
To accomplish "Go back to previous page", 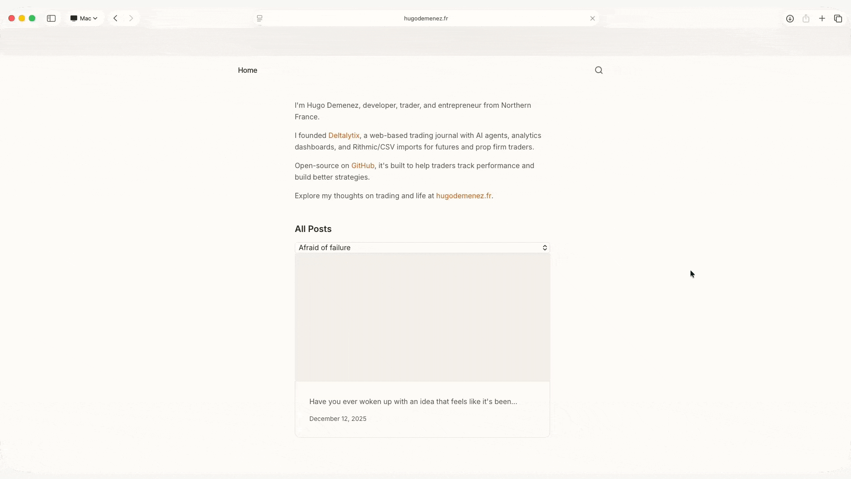I will pos(116,18).
